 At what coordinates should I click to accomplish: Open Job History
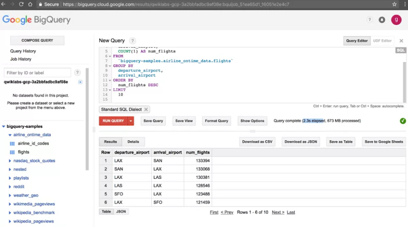pos(21,59)
